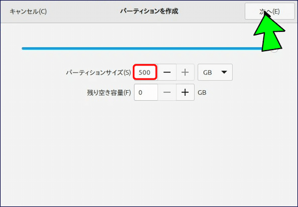Image resolution: width=298 pixels, height=207 pixels.
Task: Focus the free space field showing 0
Action: (x=145, y=92)
